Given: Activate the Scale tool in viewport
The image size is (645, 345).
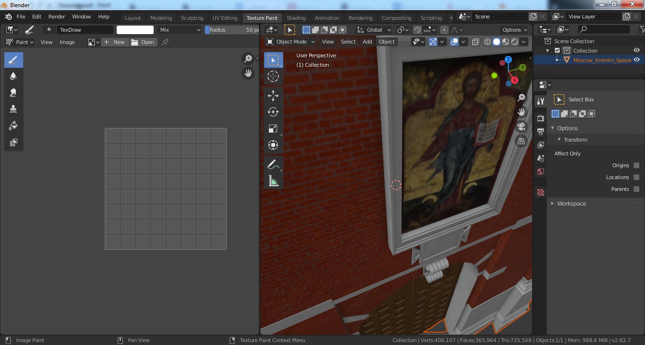Looking at the screenshot, I should pyautogui.click(x=273, y=128).
